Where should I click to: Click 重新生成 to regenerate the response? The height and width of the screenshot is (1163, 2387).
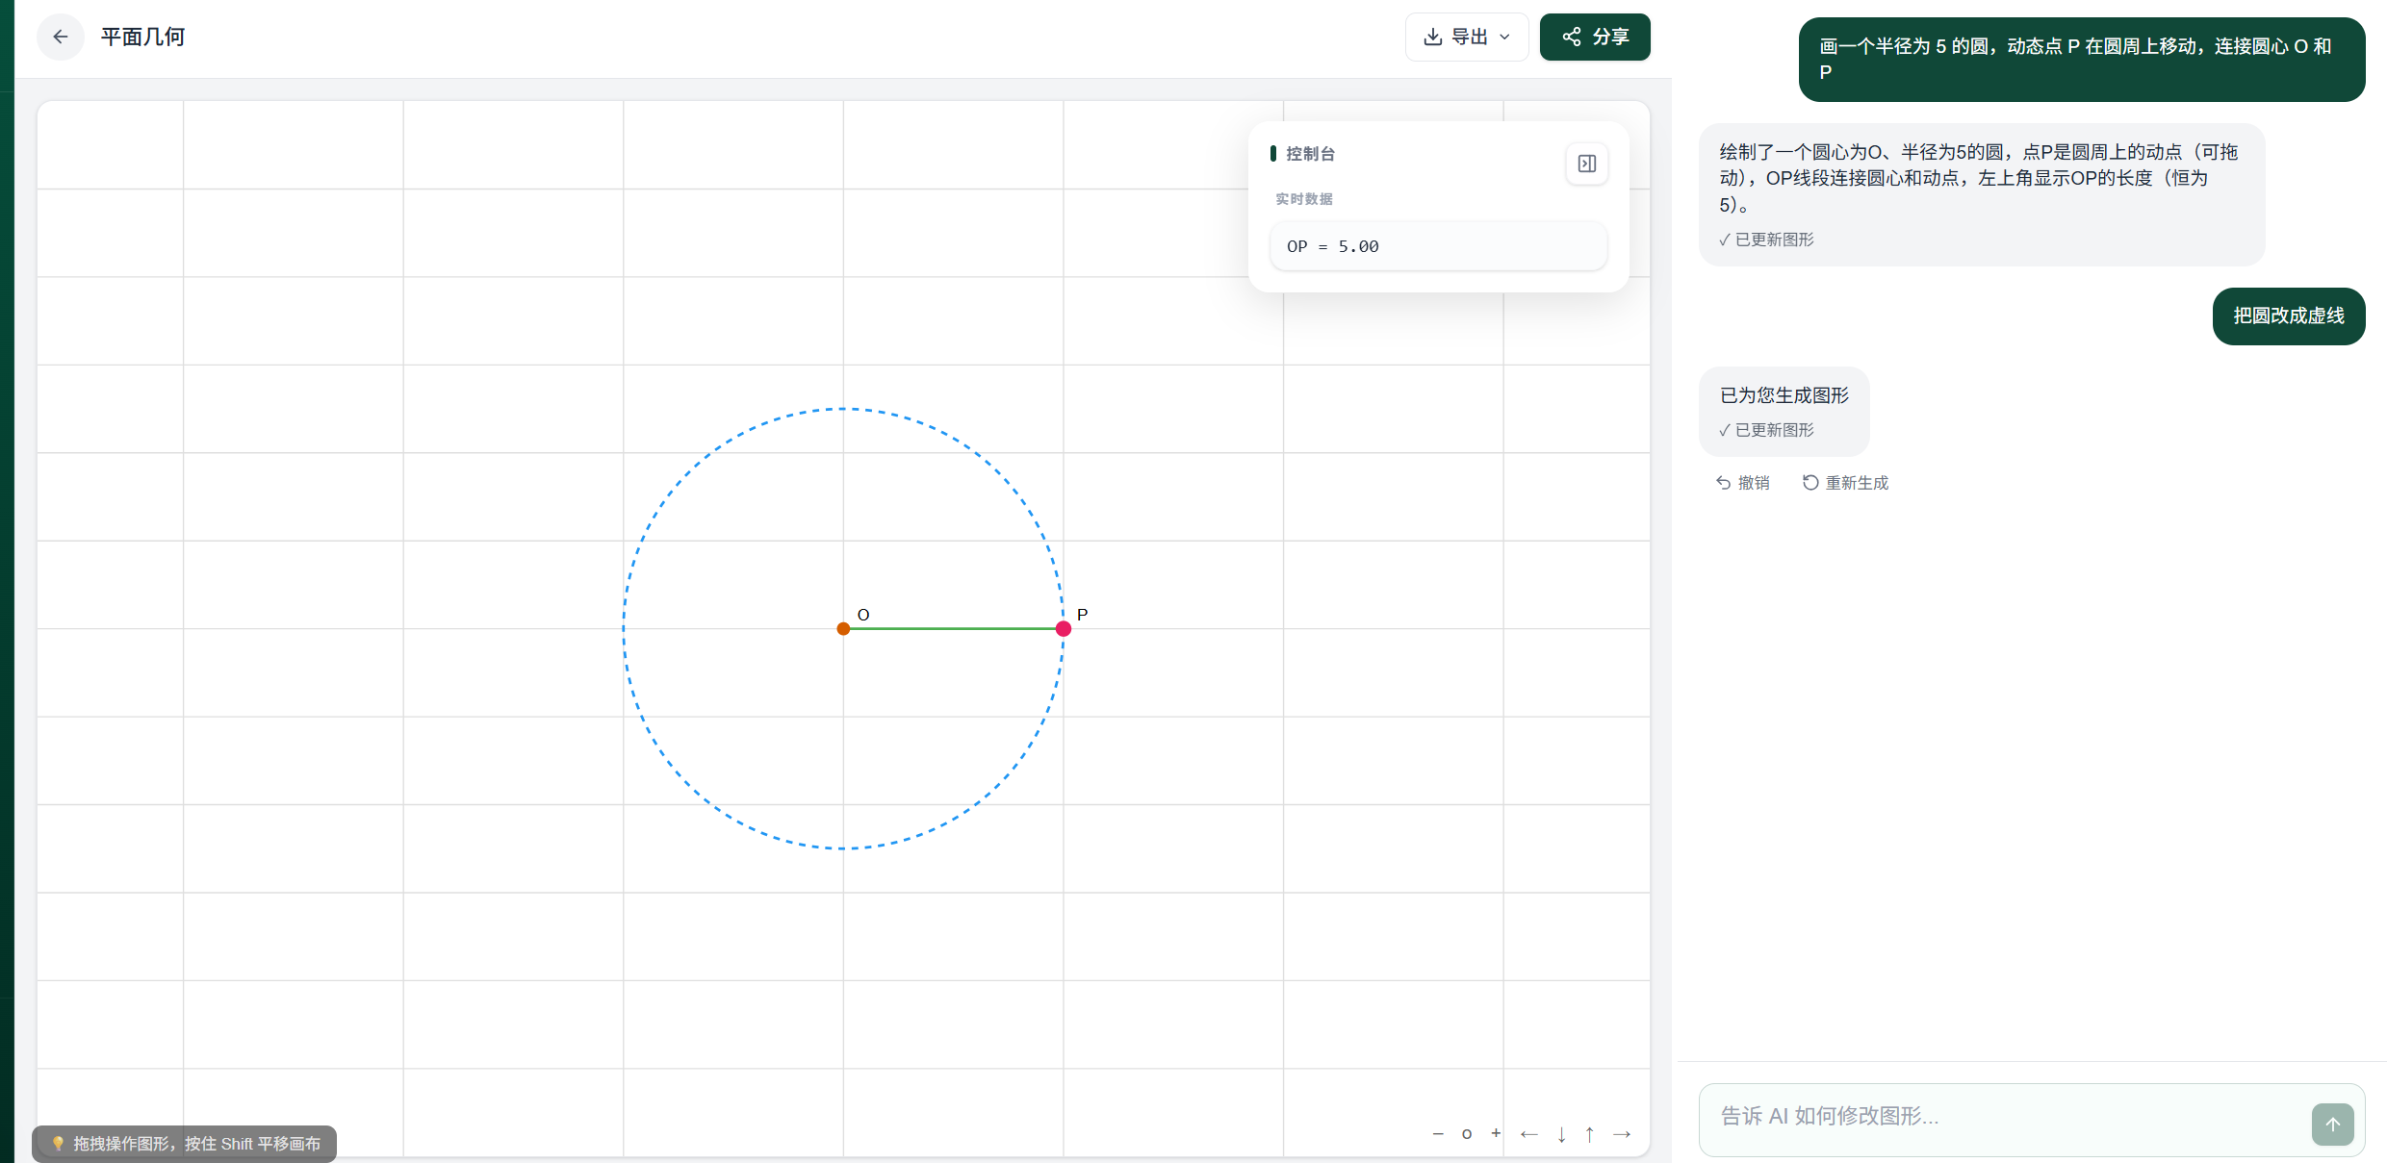pos(1845,483)
